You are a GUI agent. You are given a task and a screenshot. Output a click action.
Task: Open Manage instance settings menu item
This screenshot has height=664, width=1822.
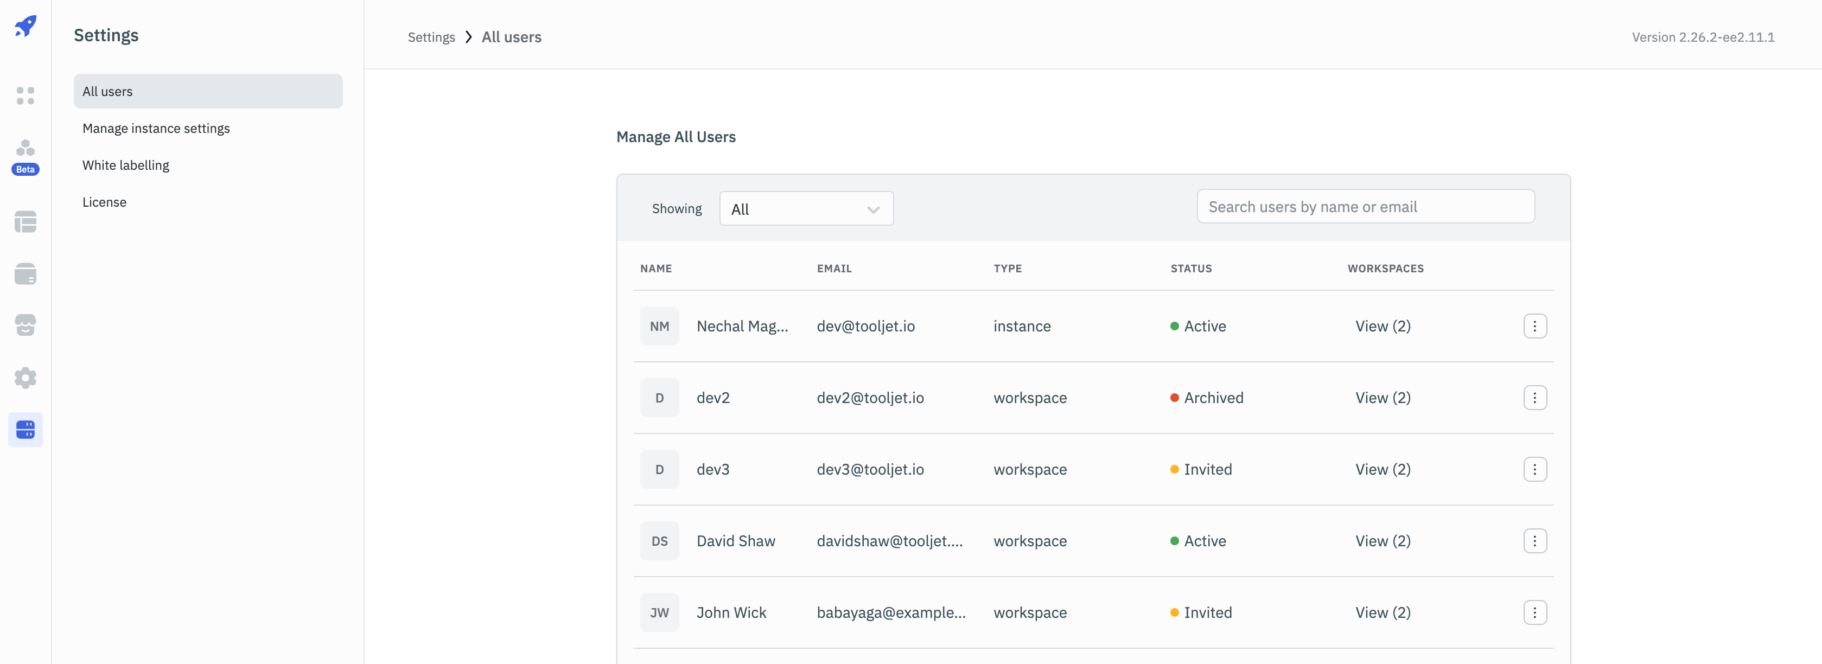pos(156,128)
